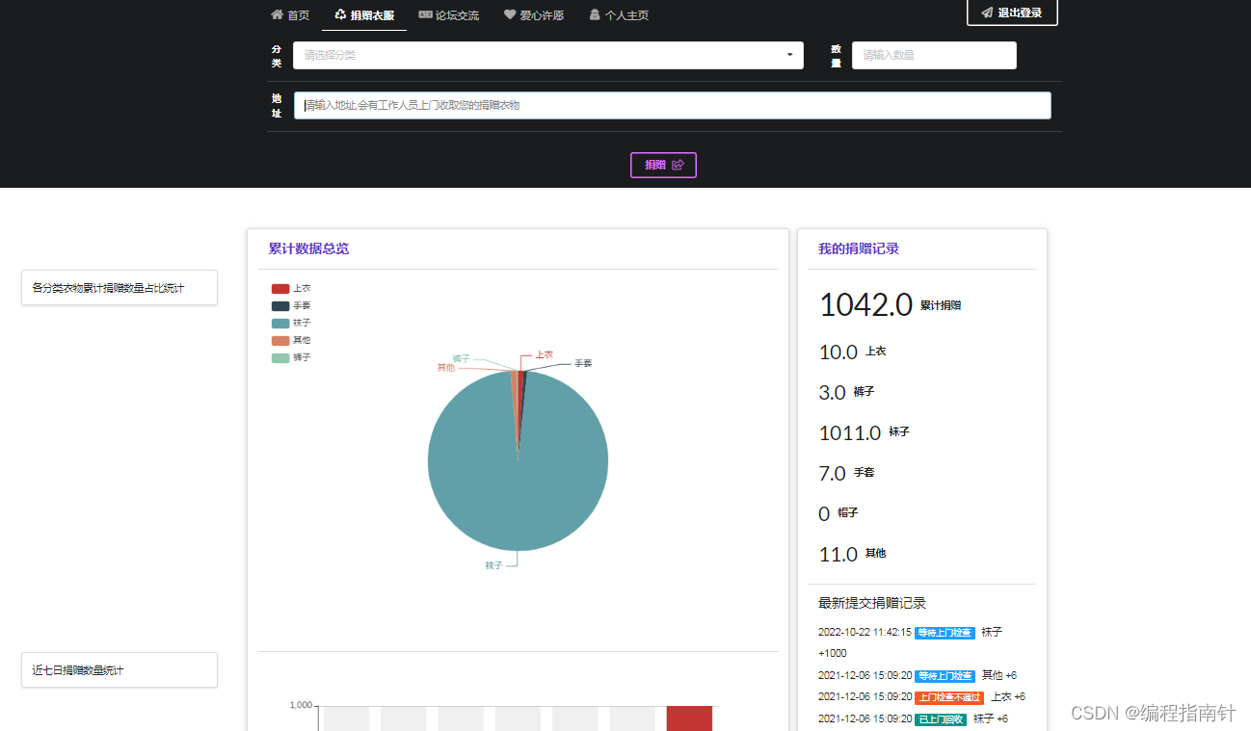
Task: Click the 最新提交捐赠记录 heading
Action: [x=872, y=603]
